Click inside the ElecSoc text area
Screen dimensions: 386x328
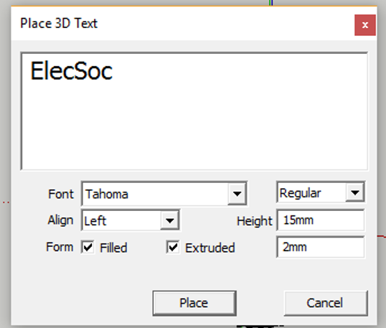click(194, 111)
